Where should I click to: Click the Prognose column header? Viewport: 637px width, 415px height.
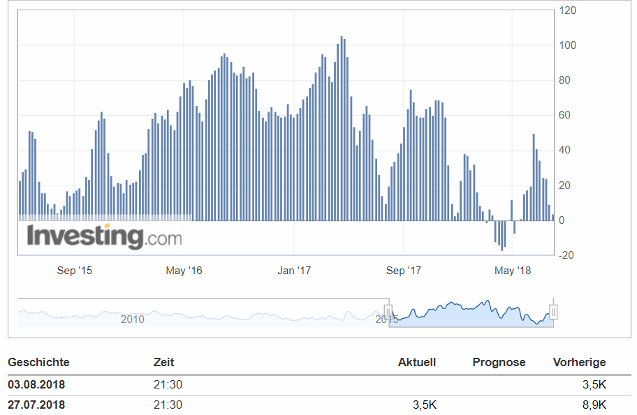[x=499, y=362]
